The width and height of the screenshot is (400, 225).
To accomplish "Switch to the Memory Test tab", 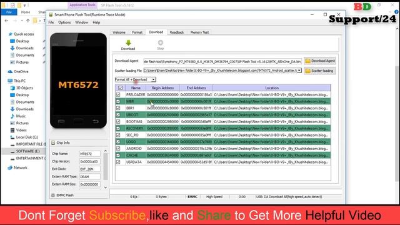I will (199, 32).
